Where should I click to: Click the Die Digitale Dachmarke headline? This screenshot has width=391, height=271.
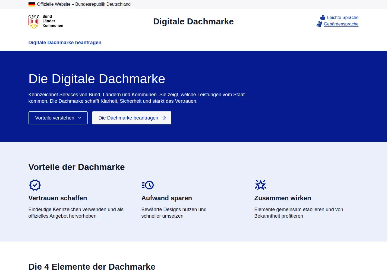pos(97,79)
